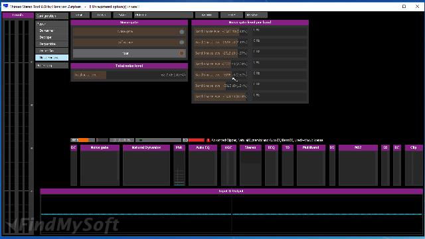The image size is (425, 239).
Task: Open the Configuration menu item
Action: click(52, 16)
